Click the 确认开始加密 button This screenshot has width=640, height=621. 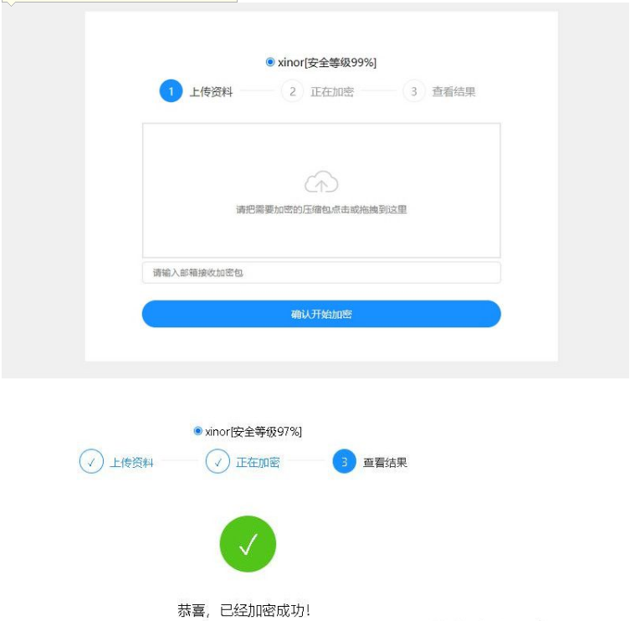[321, 314]
